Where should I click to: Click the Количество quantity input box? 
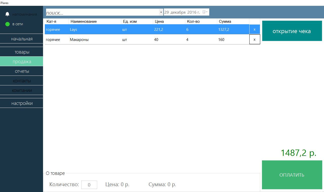tap(89, 185)
